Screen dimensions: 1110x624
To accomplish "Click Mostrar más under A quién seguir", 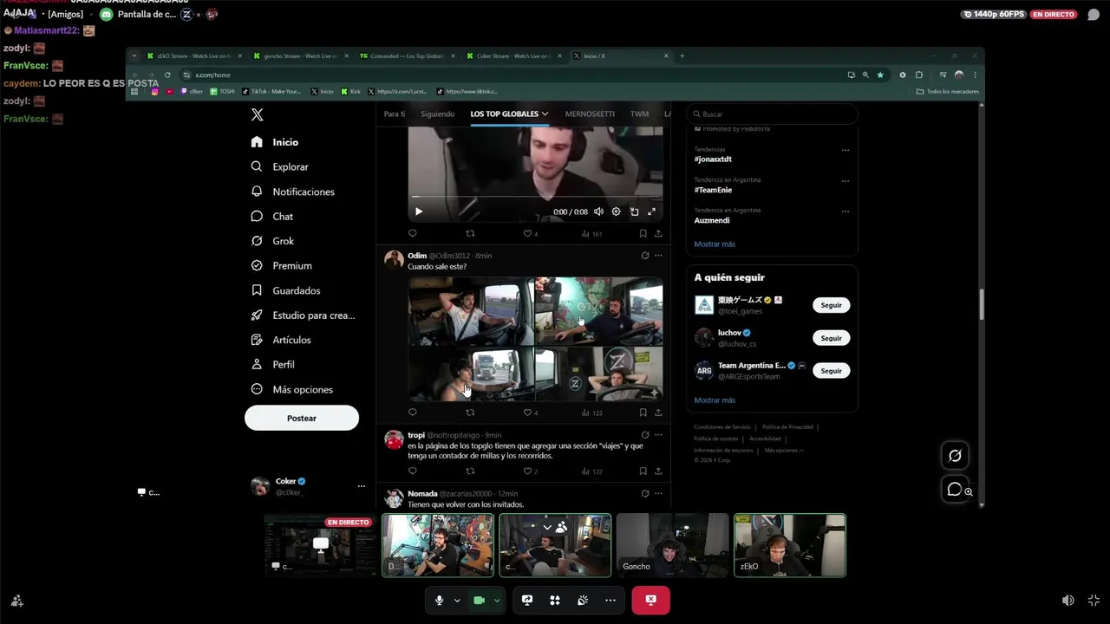I will (715, 400).
